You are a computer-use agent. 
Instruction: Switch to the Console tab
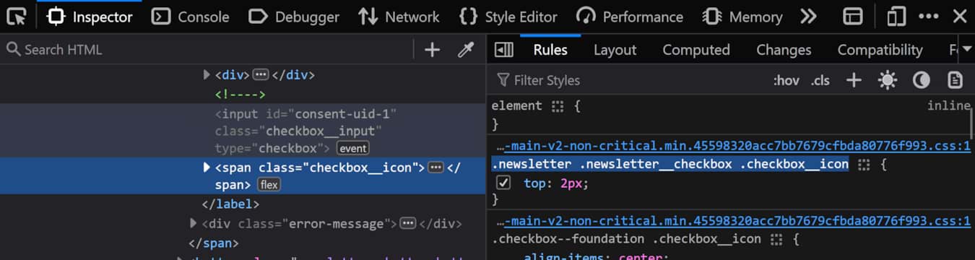click(x=191, y=17)
